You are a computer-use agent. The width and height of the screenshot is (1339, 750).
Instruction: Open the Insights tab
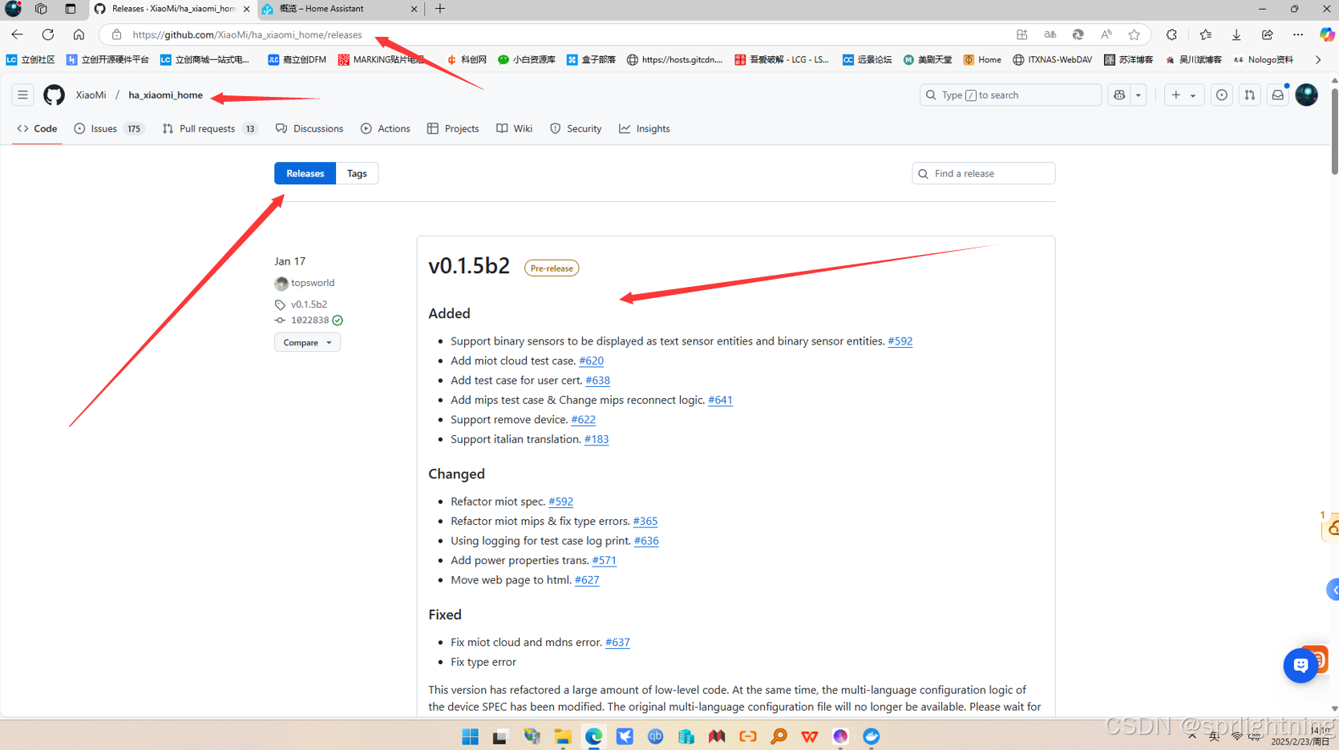click(x=645, y=128)
